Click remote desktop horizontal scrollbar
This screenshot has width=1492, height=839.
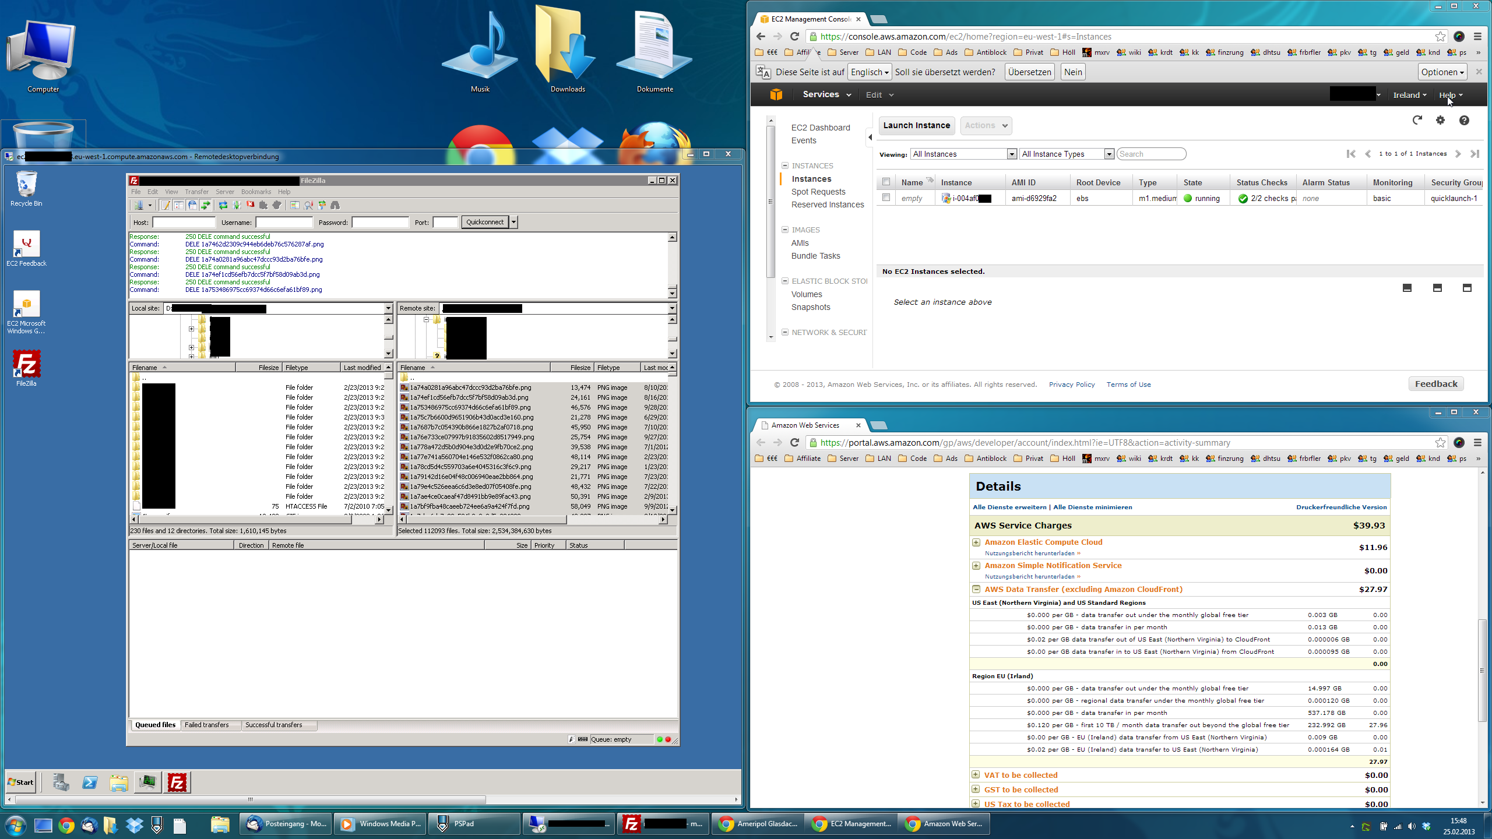point(251,799)
